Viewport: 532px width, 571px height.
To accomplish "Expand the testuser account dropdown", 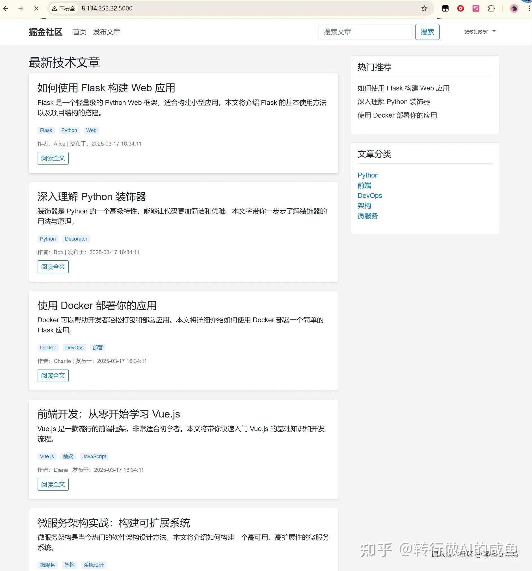I will click(480, 31).
